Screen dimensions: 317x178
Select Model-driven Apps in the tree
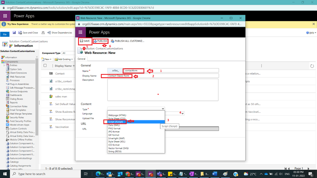(19, 125)
